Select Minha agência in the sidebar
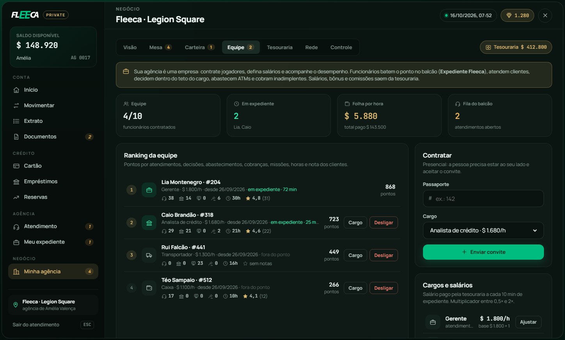The width and height of the screenshot is (565, 340). click(x=53, y=272)
